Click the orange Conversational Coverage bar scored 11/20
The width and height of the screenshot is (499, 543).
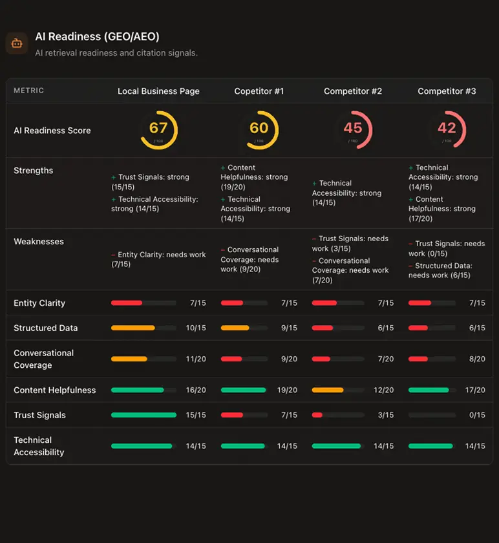[129, 359]
